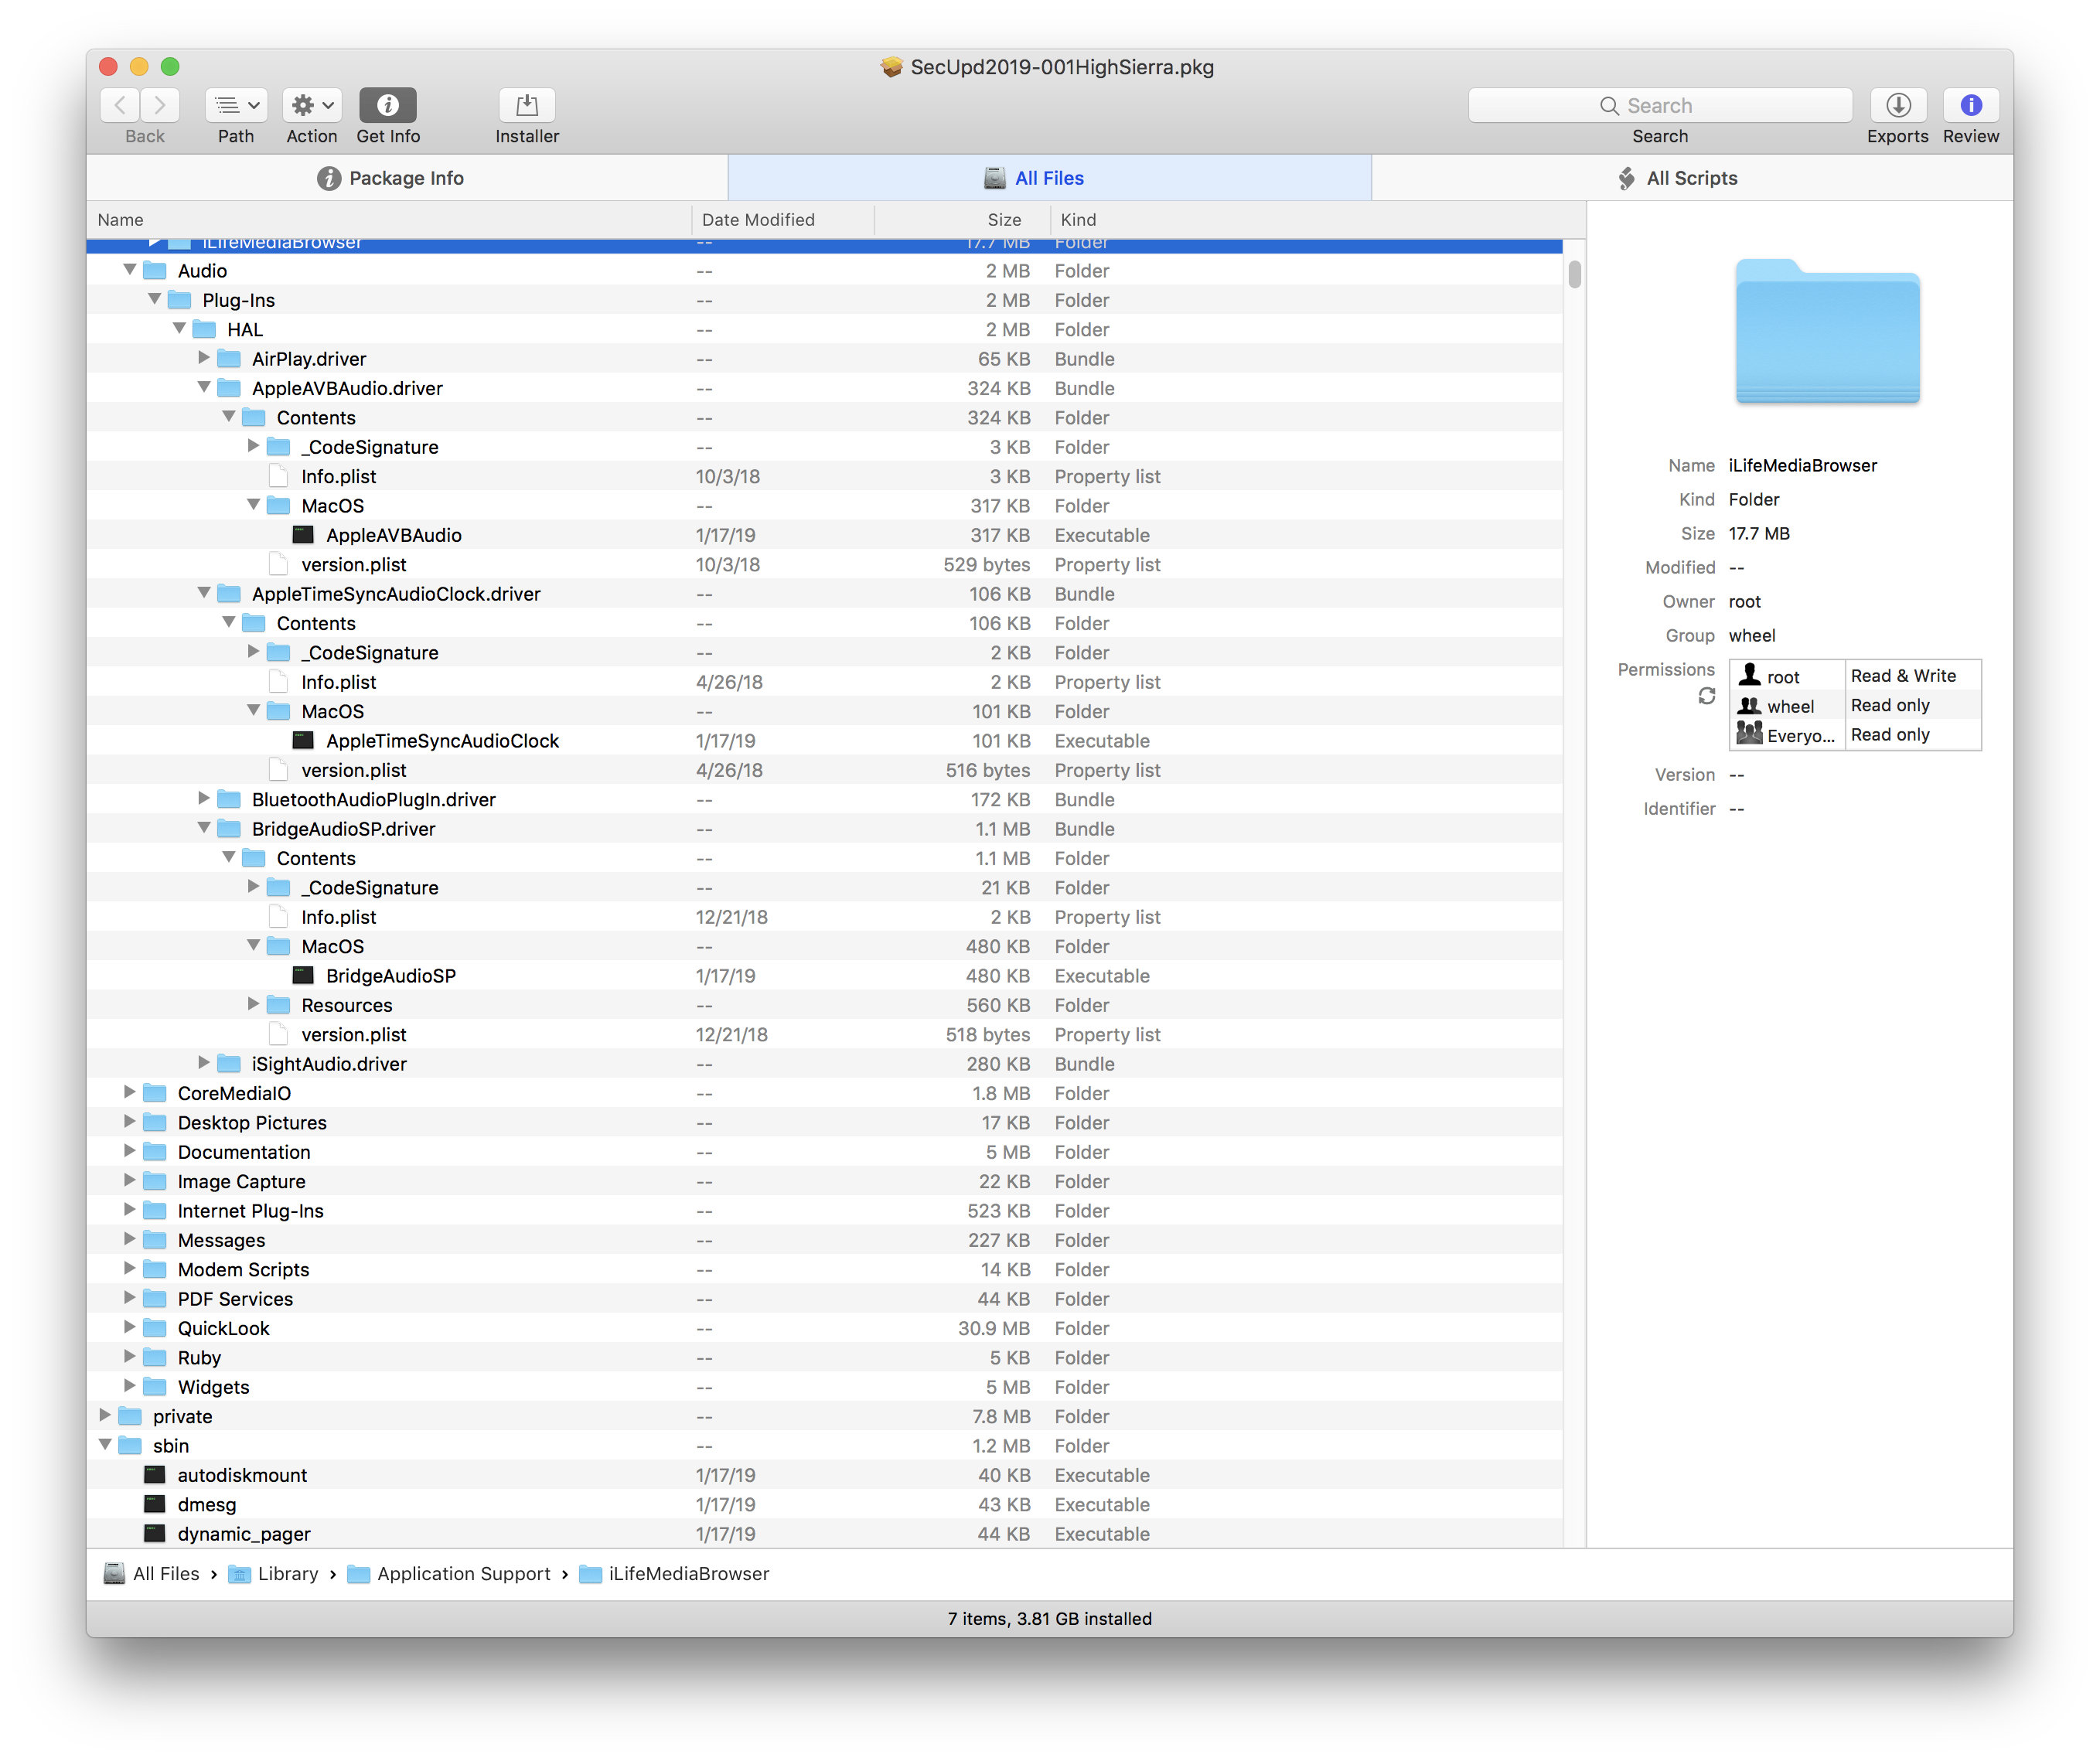Switch to the Package Info tab
The height and width of the screenshot is (1761, 2100).
point(407,178)
